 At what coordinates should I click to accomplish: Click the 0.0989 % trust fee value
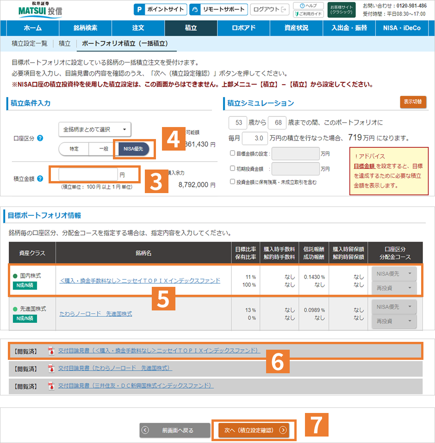click(x=314, y=310)
